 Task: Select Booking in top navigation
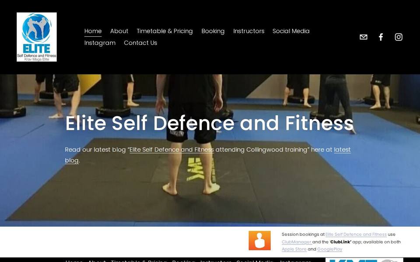pyautogui.click(x=213, y=31)
